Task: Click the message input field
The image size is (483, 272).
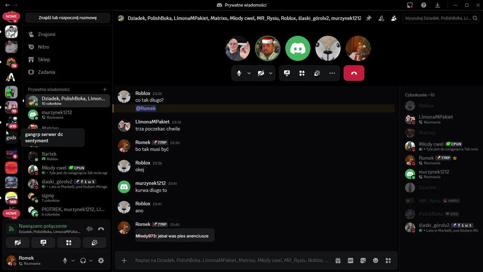Action: [x=232, y=260]
